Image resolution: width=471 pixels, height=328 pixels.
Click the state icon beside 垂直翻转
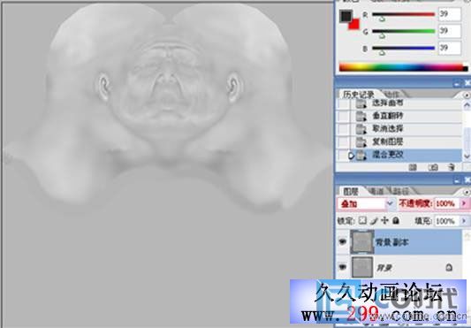(x=361, y=117)
